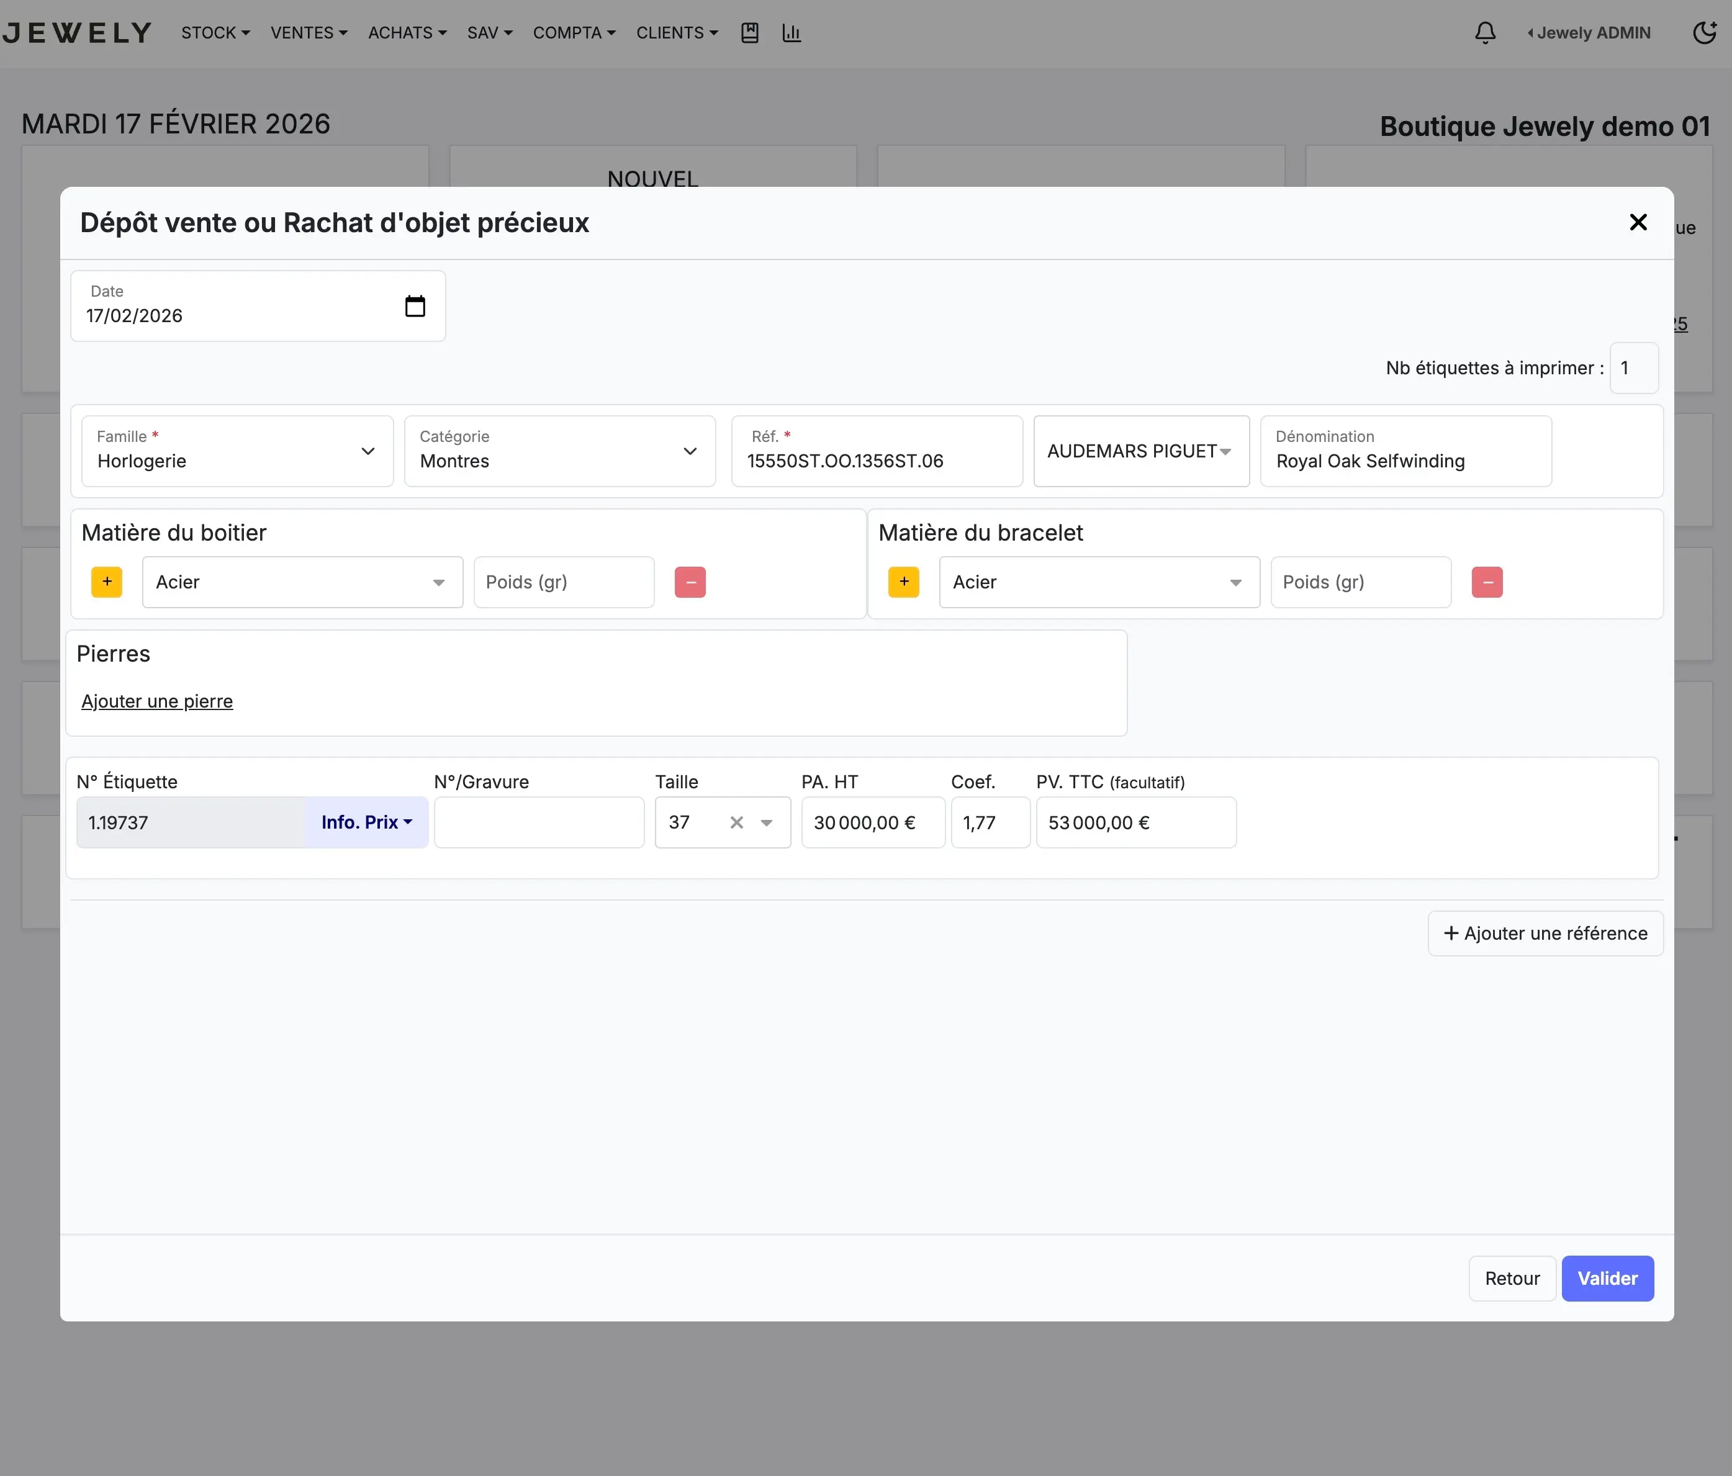Image resolution: width=1732 pixels, height=1476 pixels.
Task: Click Ajouter une référence button
Action: [x=1545, y=933]
